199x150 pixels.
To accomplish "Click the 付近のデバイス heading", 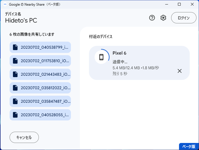I will click(101, 37).
